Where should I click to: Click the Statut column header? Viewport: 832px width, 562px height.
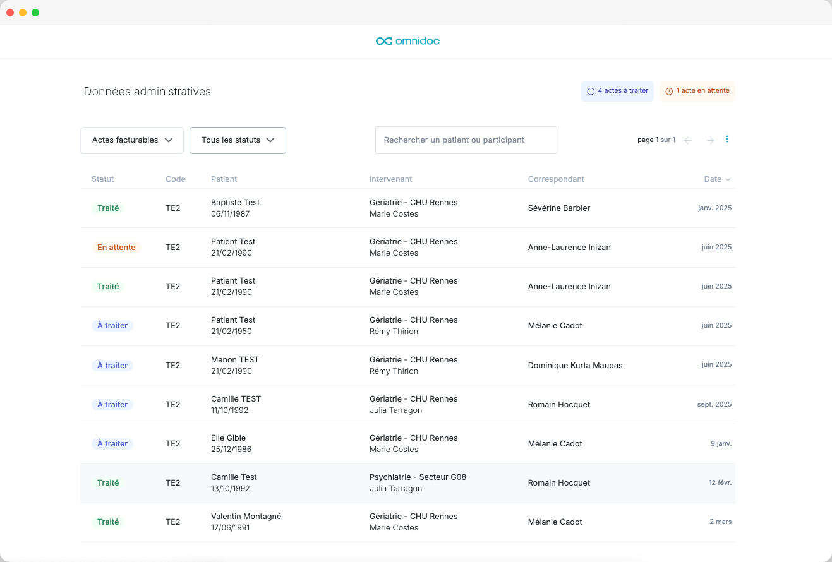103,179
